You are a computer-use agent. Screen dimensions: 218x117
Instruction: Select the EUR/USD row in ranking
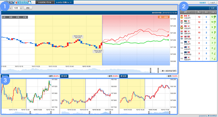pos(198,53)
